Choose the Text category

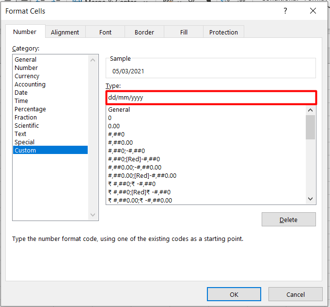[50, 134]
